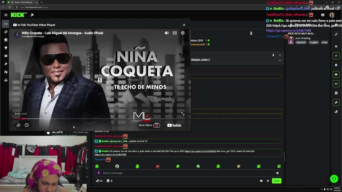
Task: Reload the browser page
Action: pyautogui.click(x=10, y=7)
